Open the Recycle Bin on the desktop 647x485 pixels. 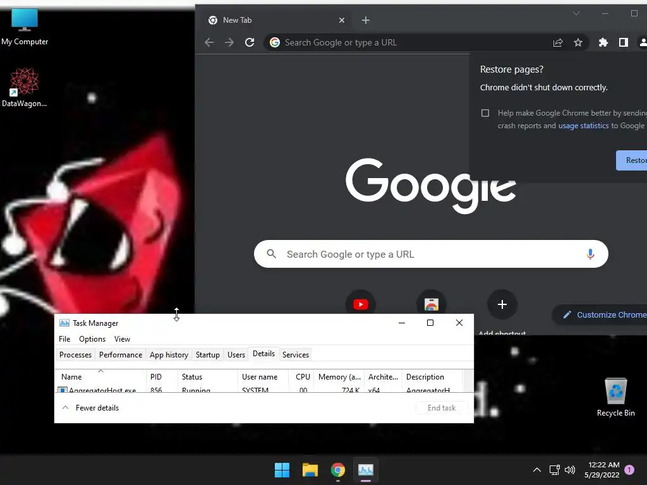(615, 397)
